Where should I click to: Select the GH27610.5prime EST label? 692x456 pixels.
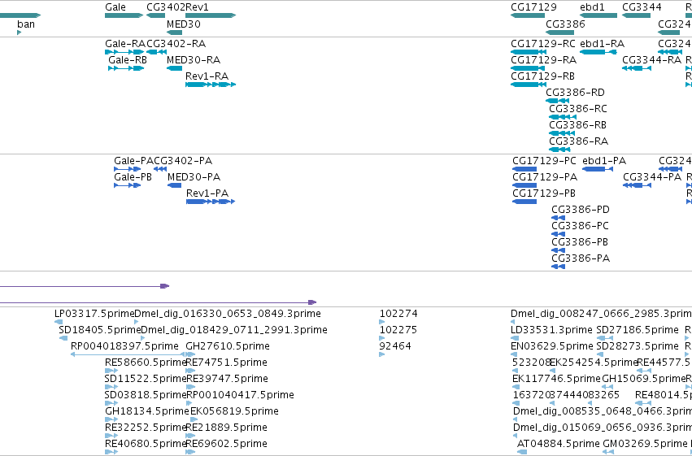[x=228, y=346]
